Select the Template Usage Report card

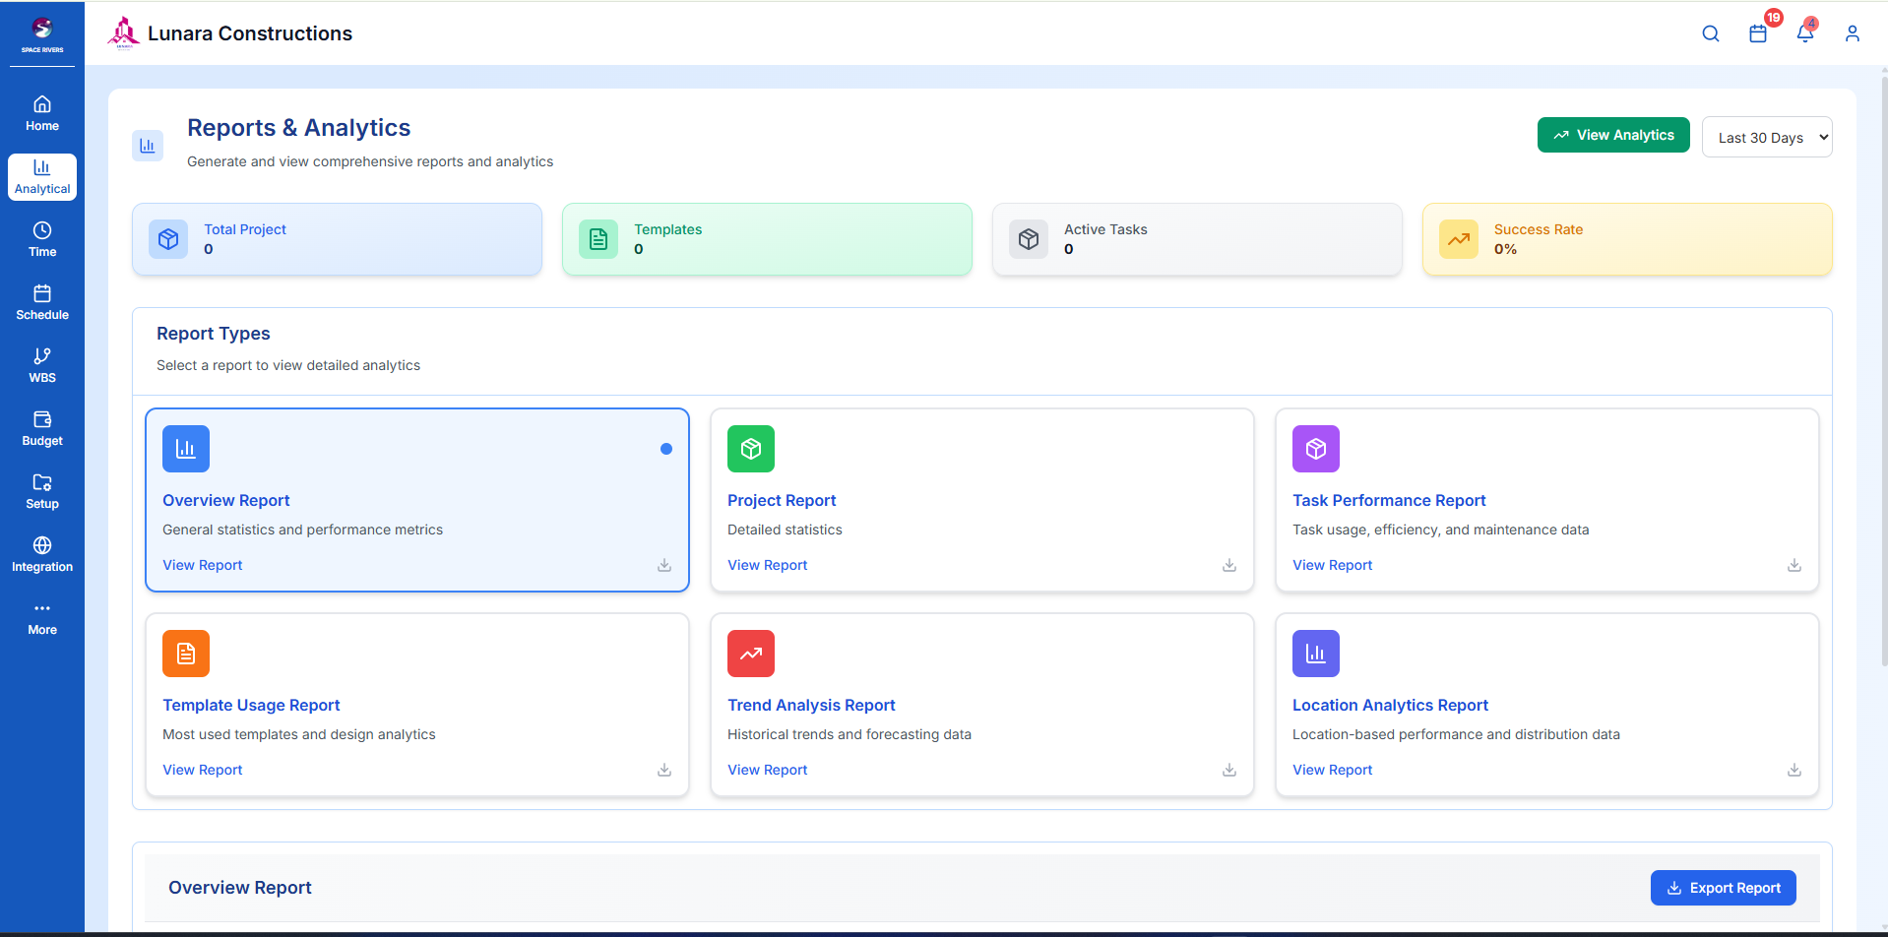coord(416,705)
